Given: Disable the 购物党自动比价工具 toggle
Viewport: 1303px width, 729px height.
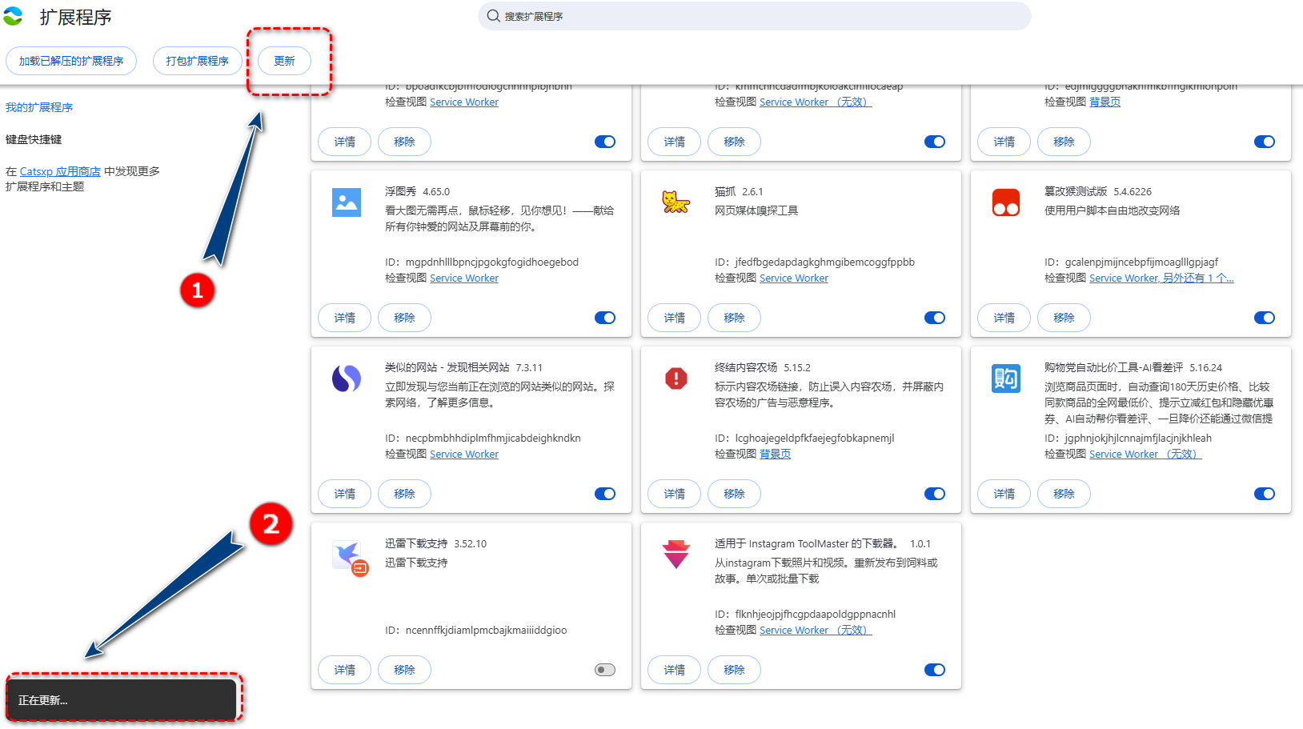Looking at the screenshot, I should click(1265, 494).
